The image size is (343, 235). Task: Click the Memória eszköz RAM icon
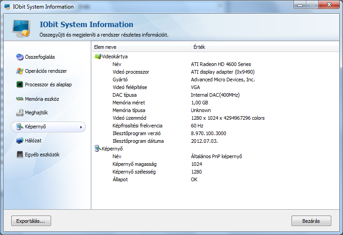(20, 99)
